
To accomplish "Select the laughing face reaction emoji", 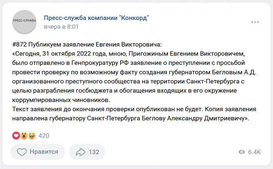I will pyautogui.click(x=32, y=135).
